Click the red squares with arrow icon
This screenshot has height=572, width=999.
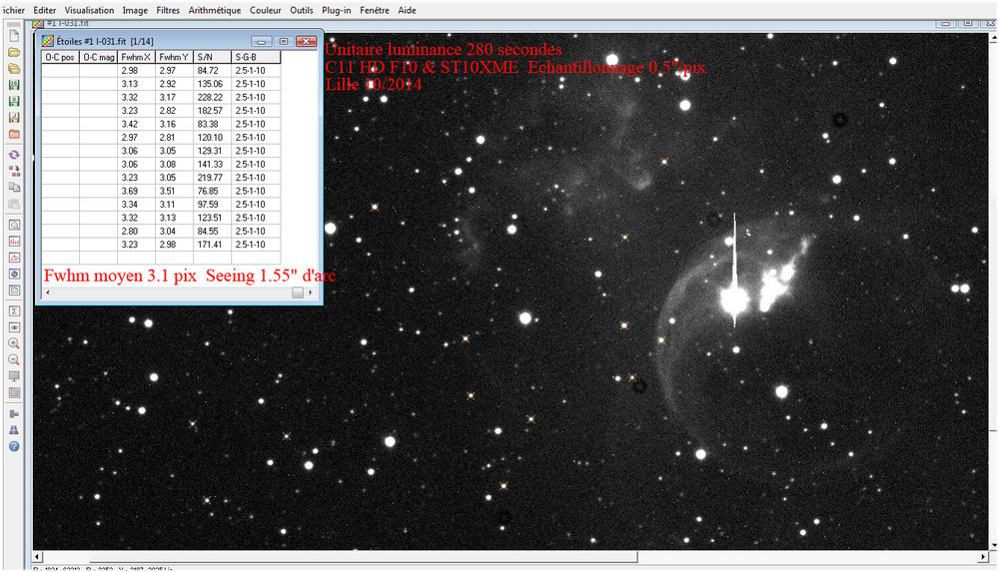click(14, 172)
